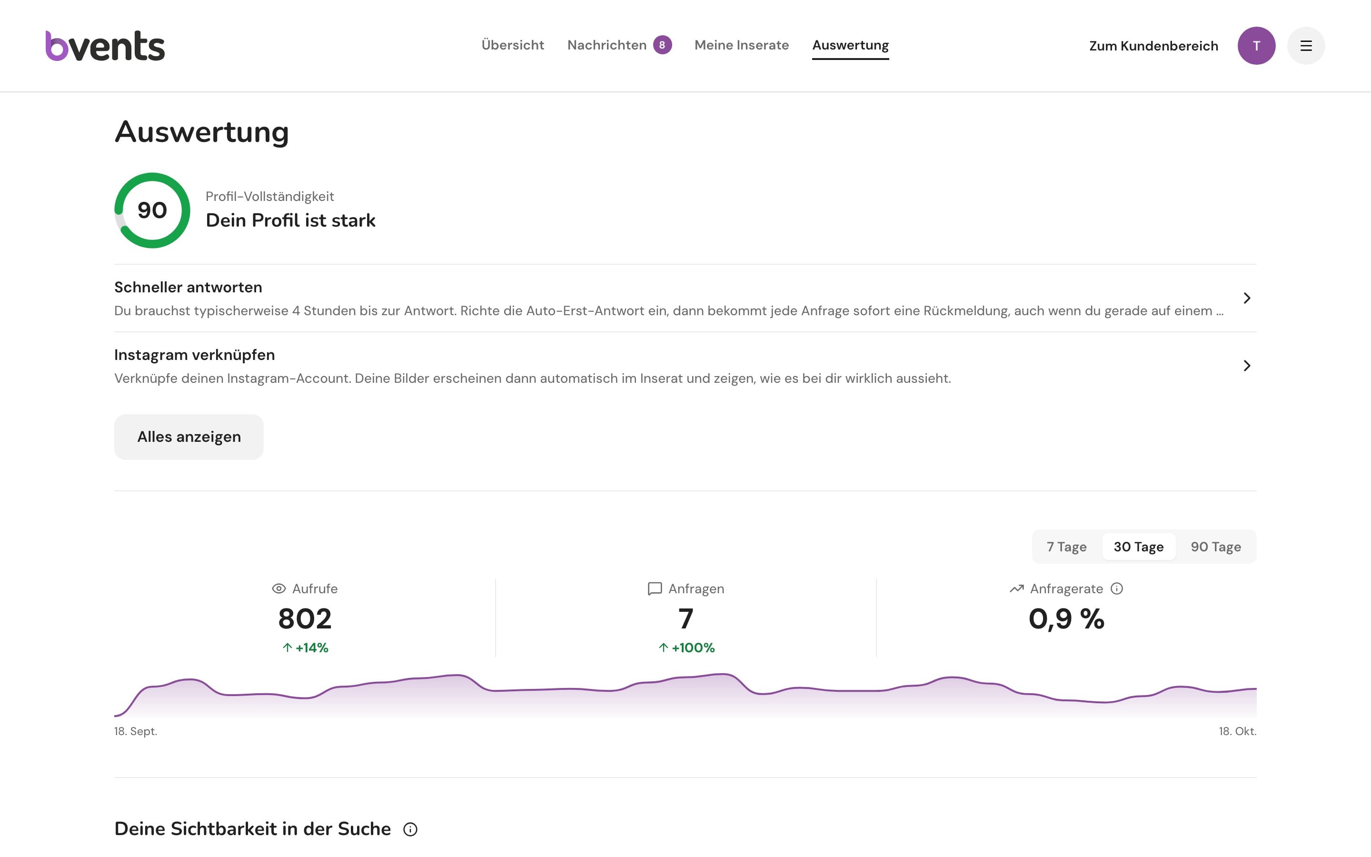1371x857 pixels.
Task: Select the 30 Tage period
Action: coord(1138,547)
